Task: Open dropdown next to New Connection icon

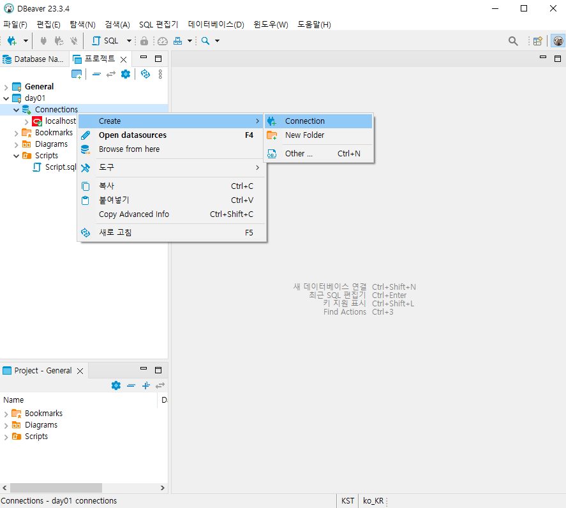Action: coord(26,41)
